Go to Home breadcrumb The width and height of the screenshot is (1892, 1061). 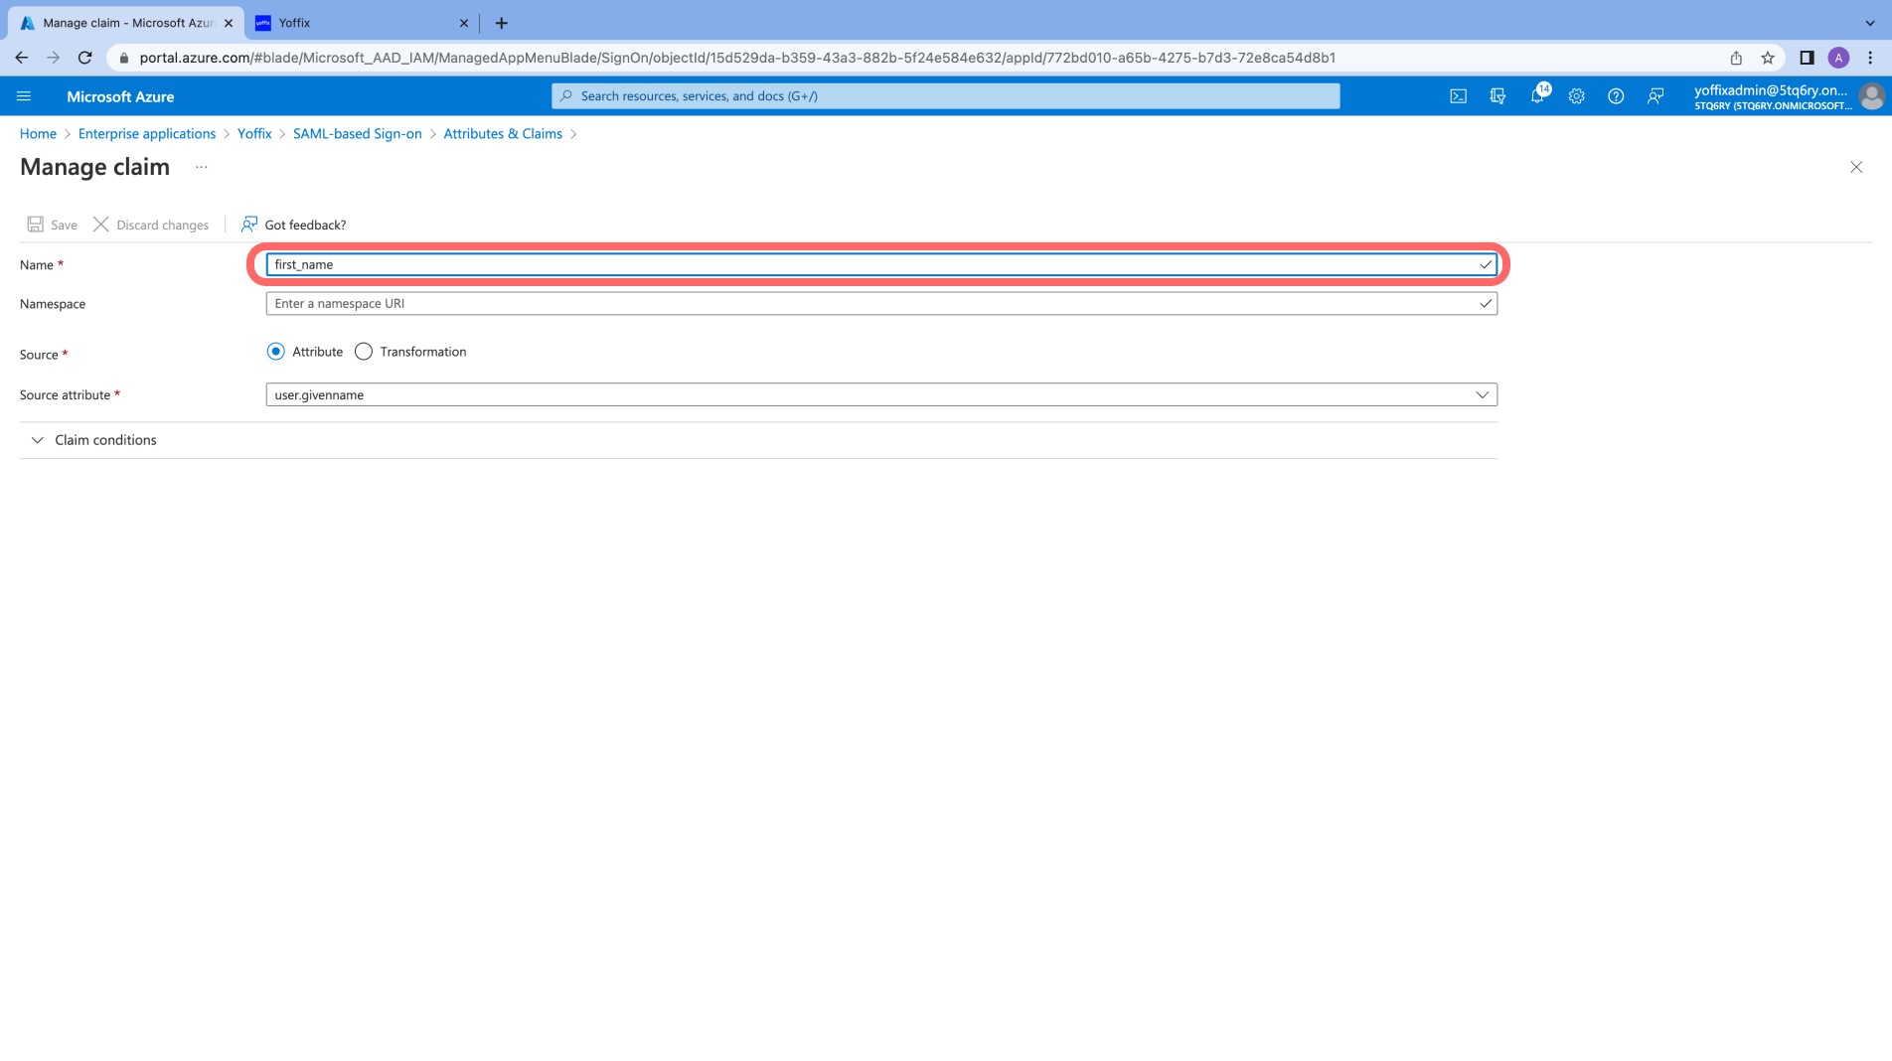pos(38,134)
